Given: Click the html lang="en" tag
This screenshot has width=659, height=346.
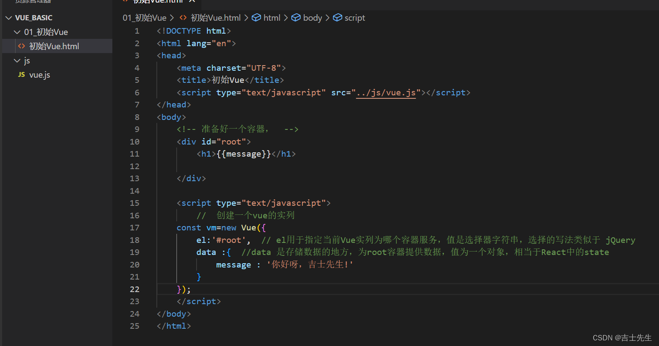Looking at the screenshot, I should pos(196,43).
